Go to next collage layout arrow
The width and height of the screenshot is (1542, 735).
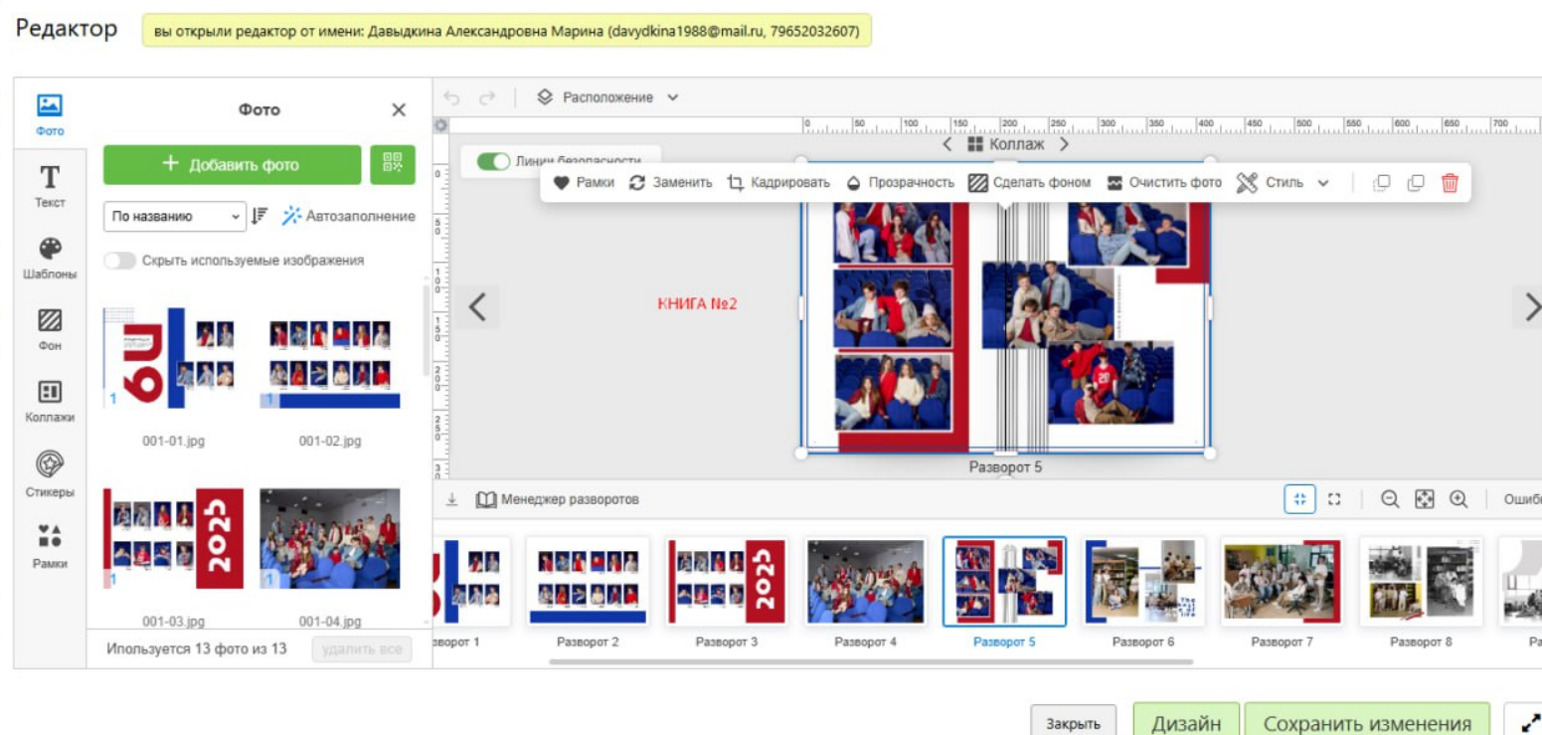pos(1064,145)
